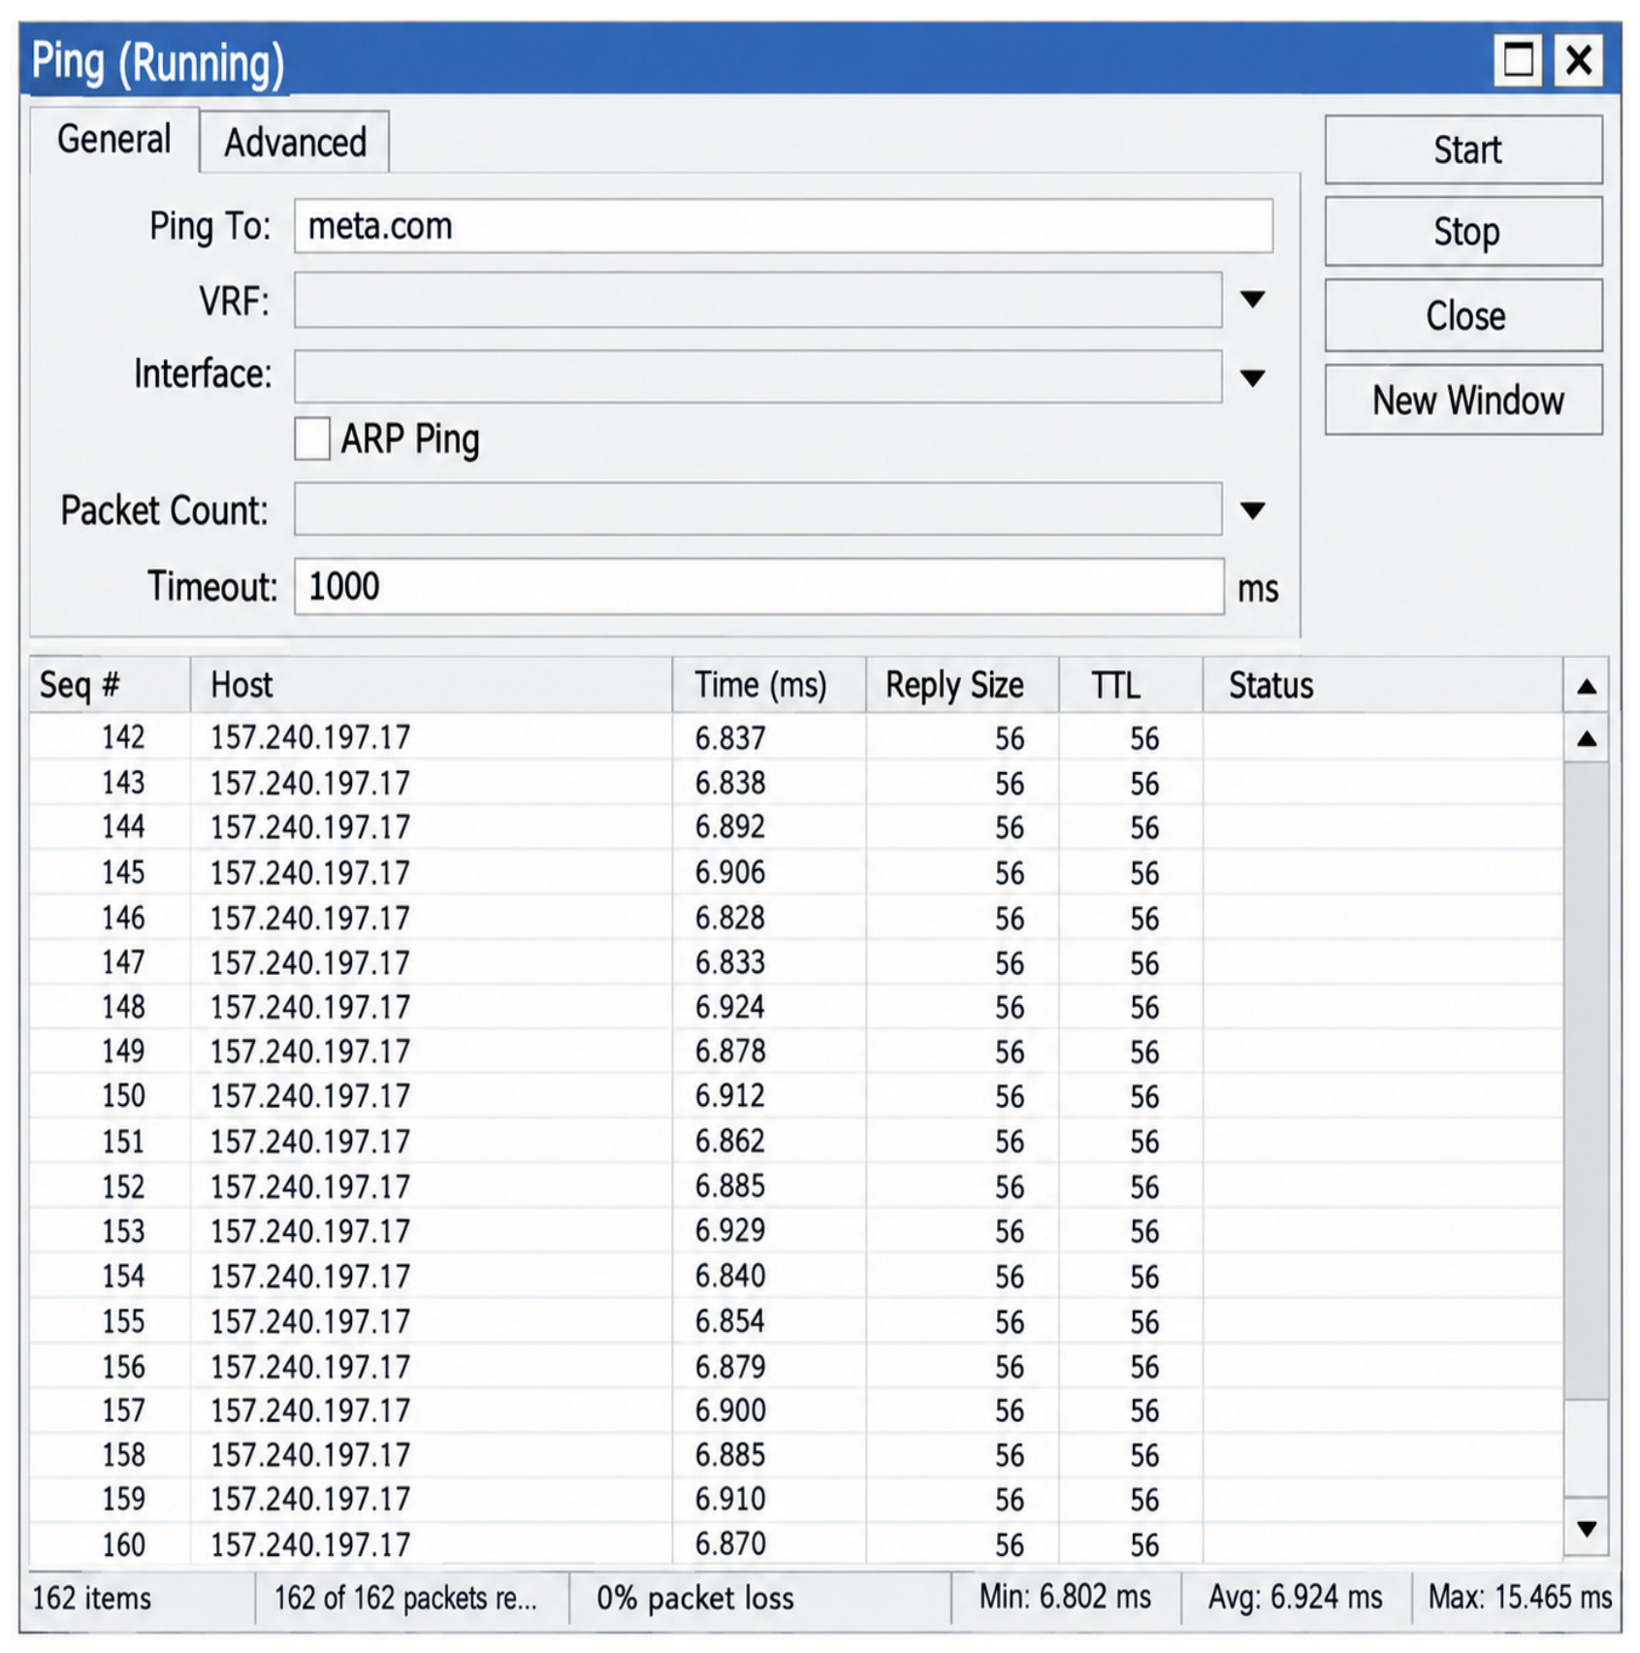Close the Ping window with X

pos(1579,60)
